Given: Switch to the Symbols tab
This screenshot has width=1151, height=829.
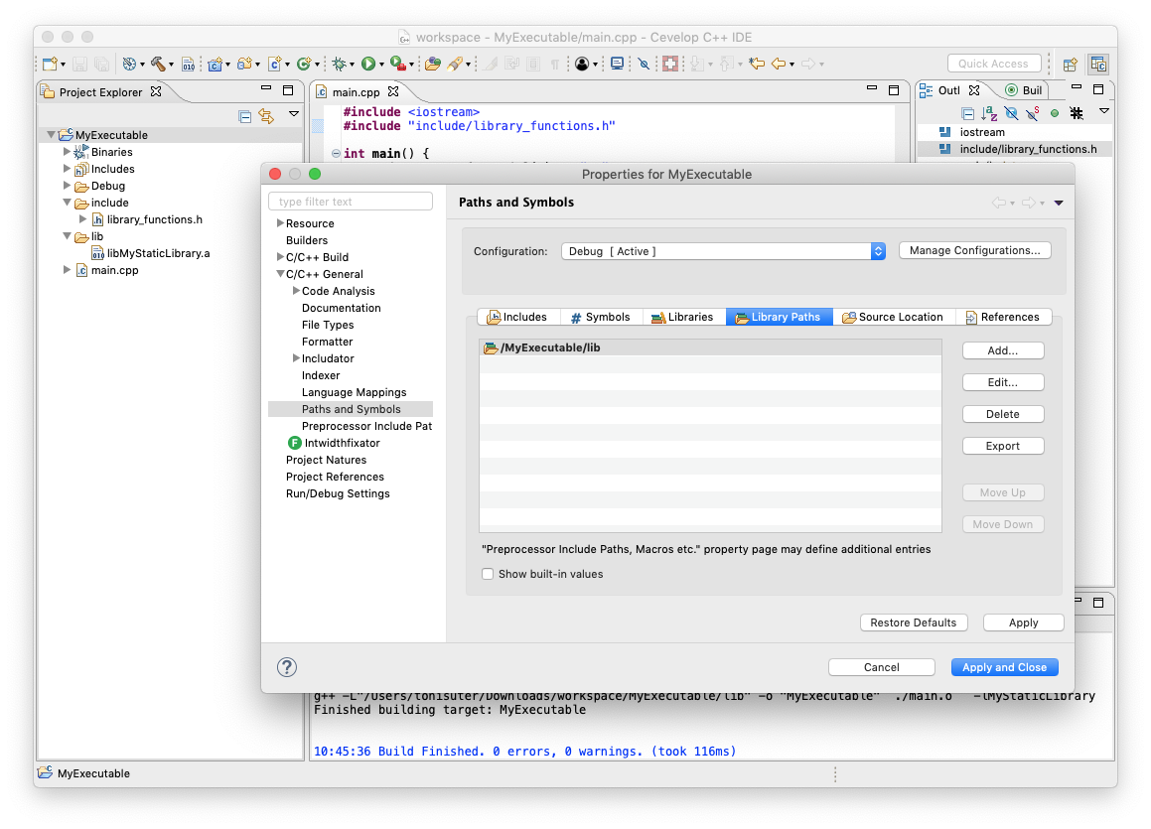Looking at the screenshot, I should (x=601, y=317).
